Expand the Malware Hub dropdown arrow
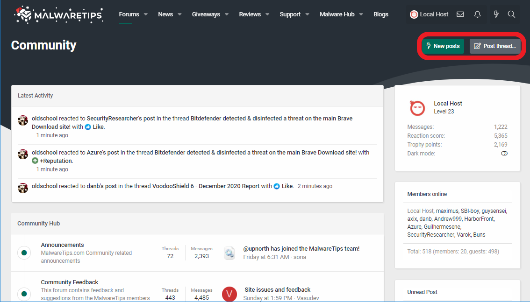Screen dimensions: 530x302 coord(361,14)
